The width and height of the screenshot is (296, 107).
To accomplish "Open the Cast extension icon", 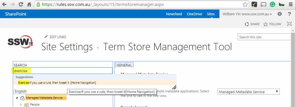I will (x=263, y=5).
